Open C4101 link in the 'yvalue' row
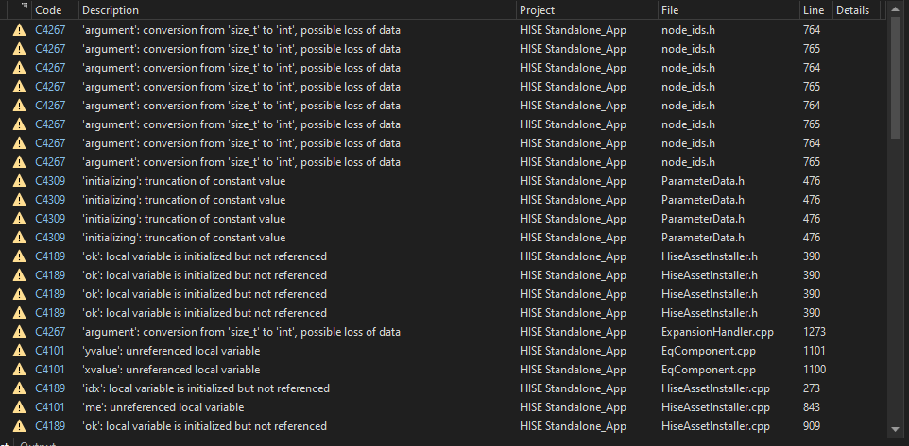The image size is (909, 446). [x=50, y=351]
